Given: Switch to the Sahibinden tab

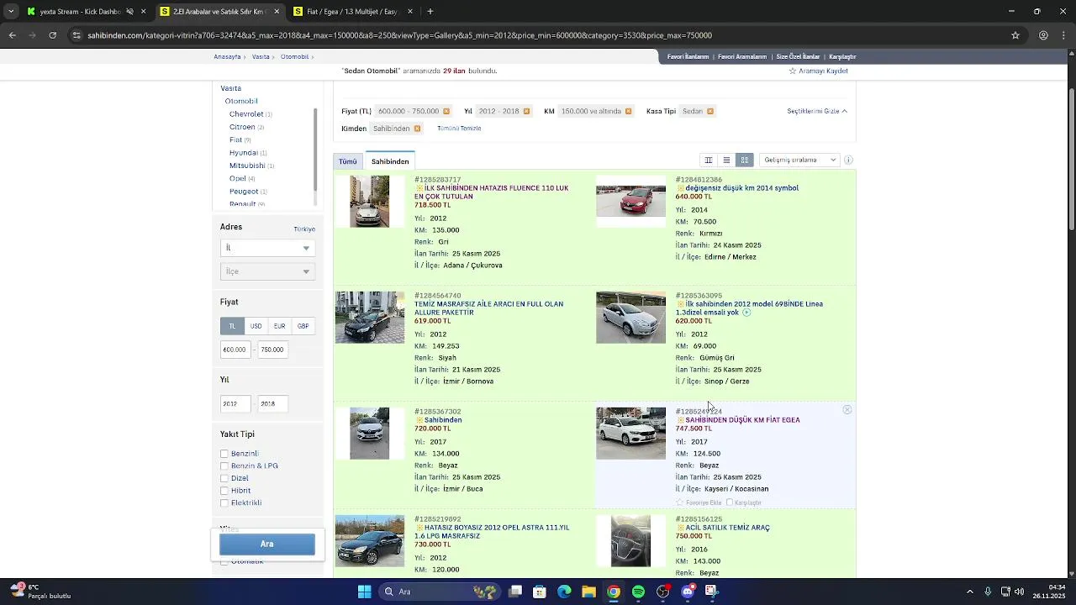Looking at the screenshot, I should (390, 161).
